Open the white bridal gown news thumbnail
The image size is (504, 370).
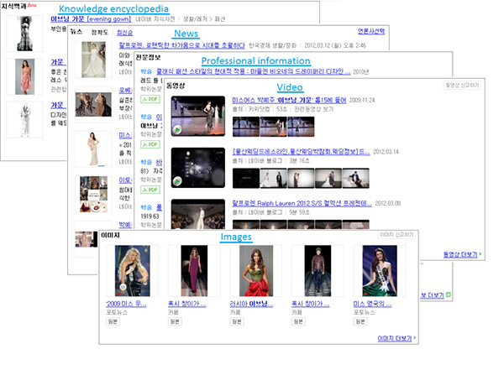93,60
